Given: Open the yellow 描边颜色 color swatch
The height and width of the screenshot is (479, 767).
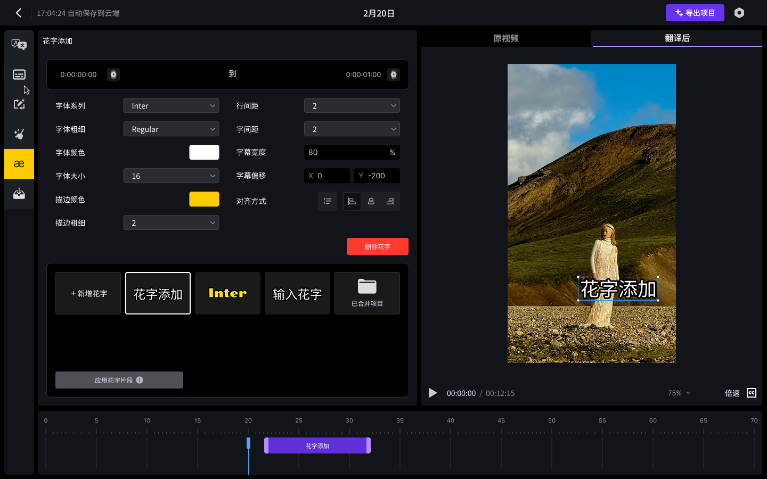Looking at the screenshot, I should click(204, 199).
